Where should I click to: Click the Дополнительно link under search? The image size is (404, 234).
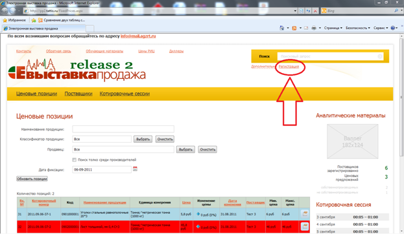(263, 67)
